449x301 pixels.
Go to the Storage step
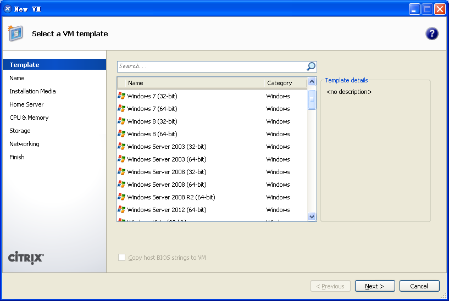(x=20, y=131)
